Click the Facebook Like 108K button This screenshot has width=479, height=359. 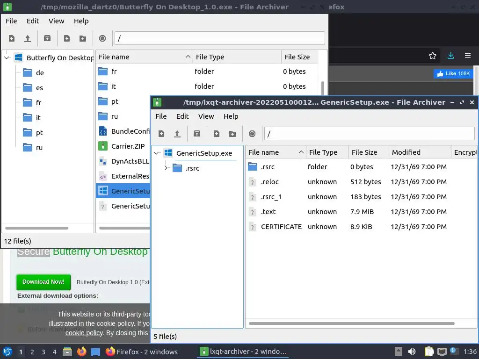click(453, 73)
